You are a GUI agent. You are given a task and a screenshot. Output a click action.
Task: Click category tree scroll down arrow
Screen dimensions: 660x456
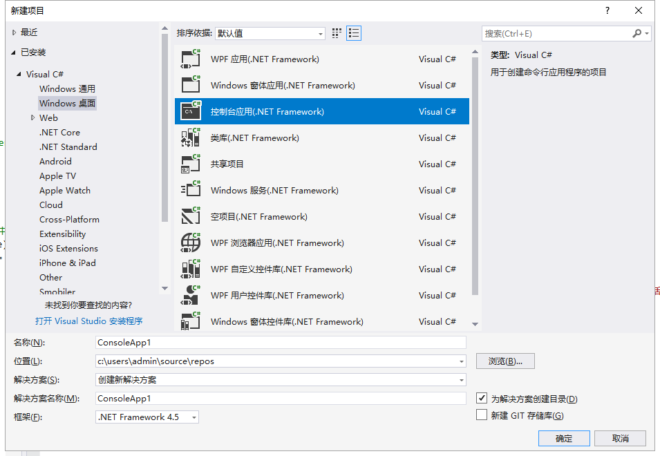click(164, 289)
